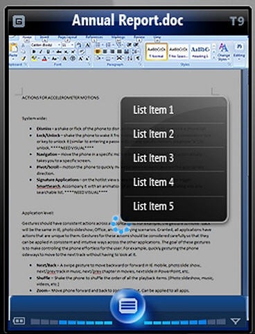Click the font color icon

point(44,59)
